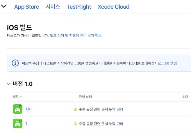Open build 1

click(x=26, y=124)
